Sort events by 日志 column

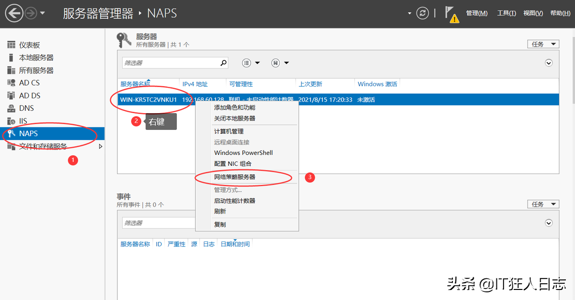coord(209,244)
